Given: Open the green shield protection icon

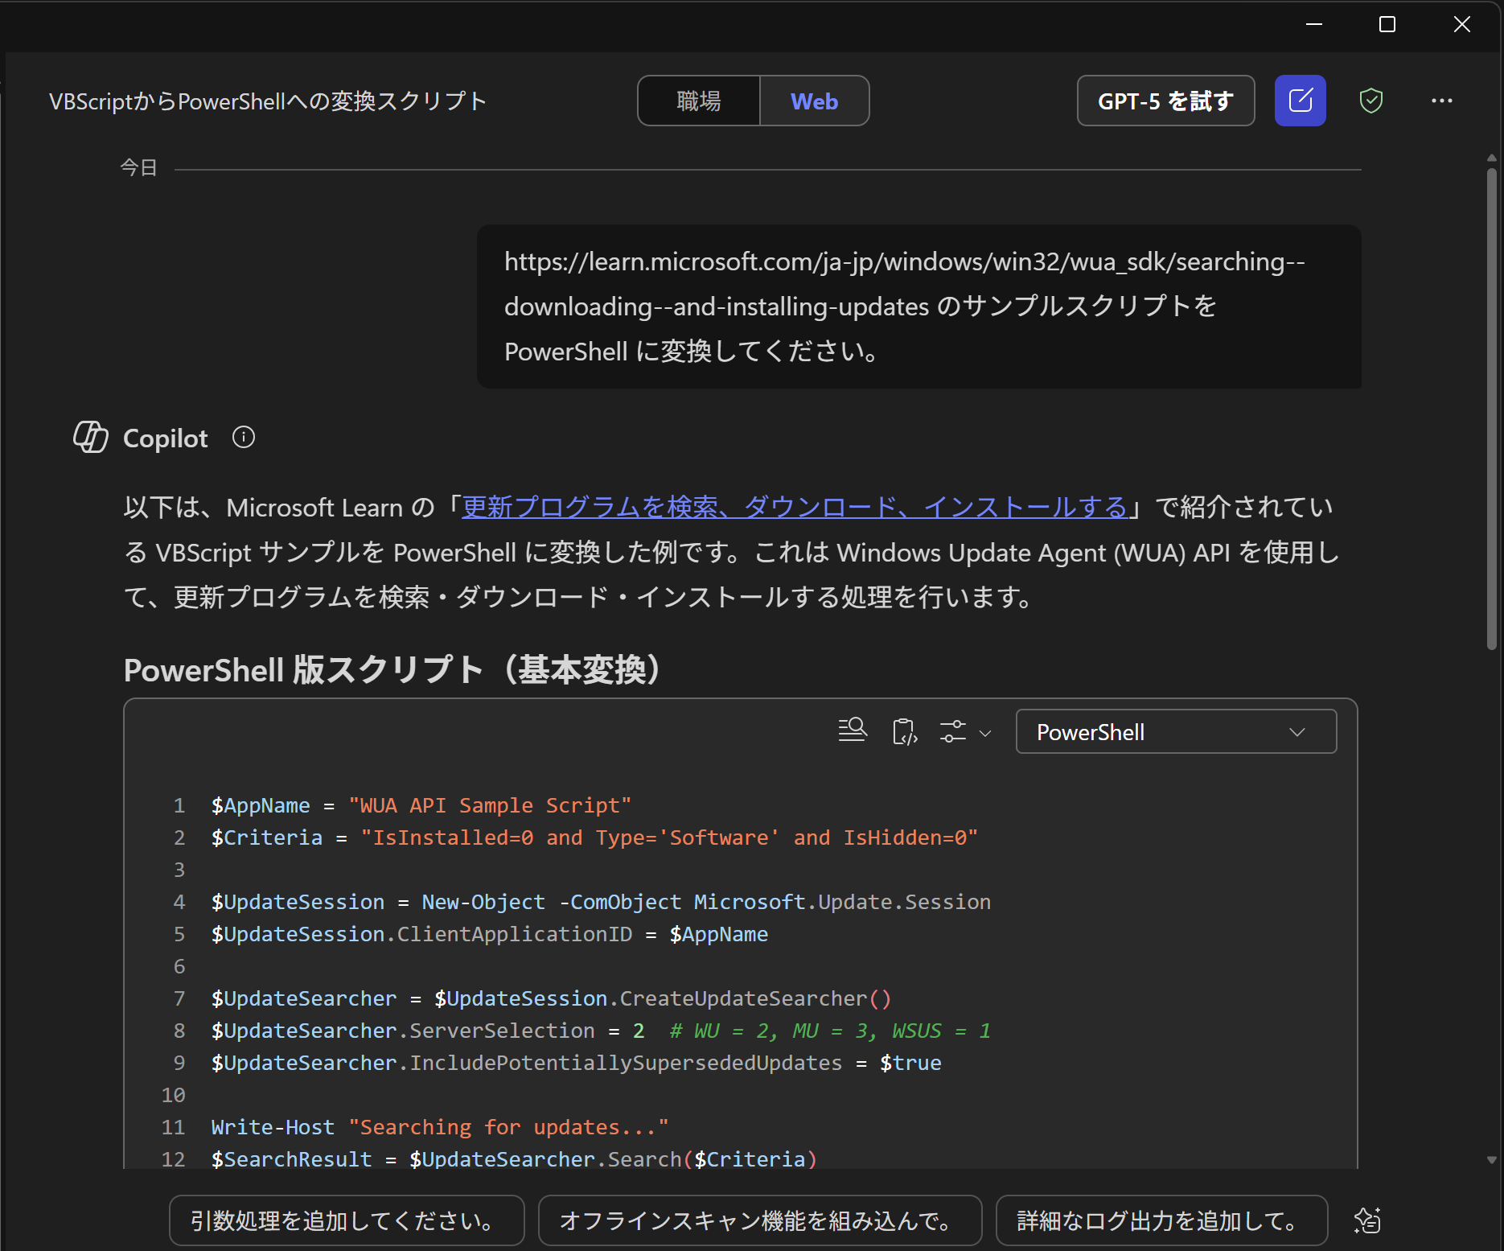Looking at the screenshot, I should (1370, 101).
